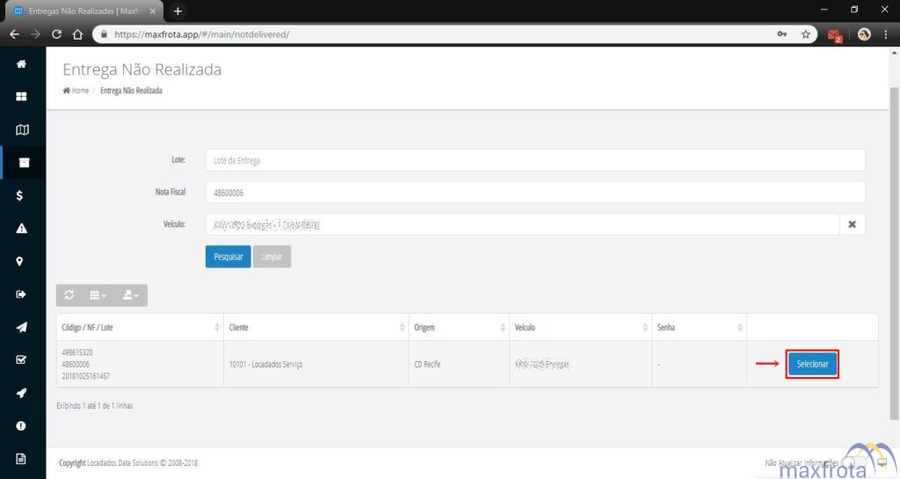Screen dimensions: 900x479
Task: Click the refresh icon above the table
Action: click(x=69, y=295)
